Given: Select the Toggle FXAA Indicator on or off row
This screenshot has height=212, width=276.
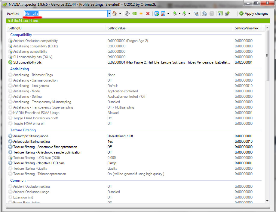Looking at the screenshot, I should 135,118.
